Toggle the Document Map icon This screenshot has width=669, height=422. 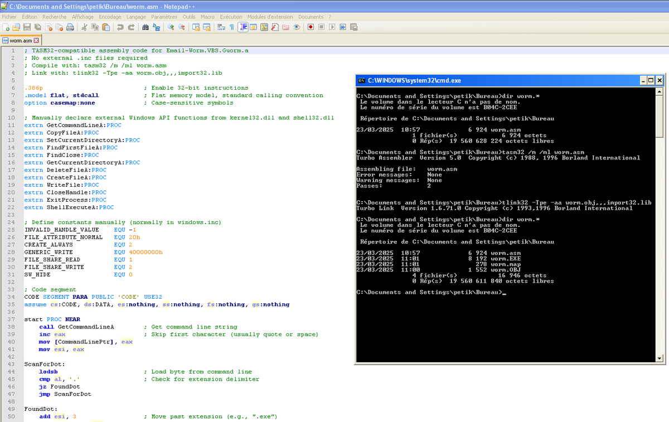[264, 27]
